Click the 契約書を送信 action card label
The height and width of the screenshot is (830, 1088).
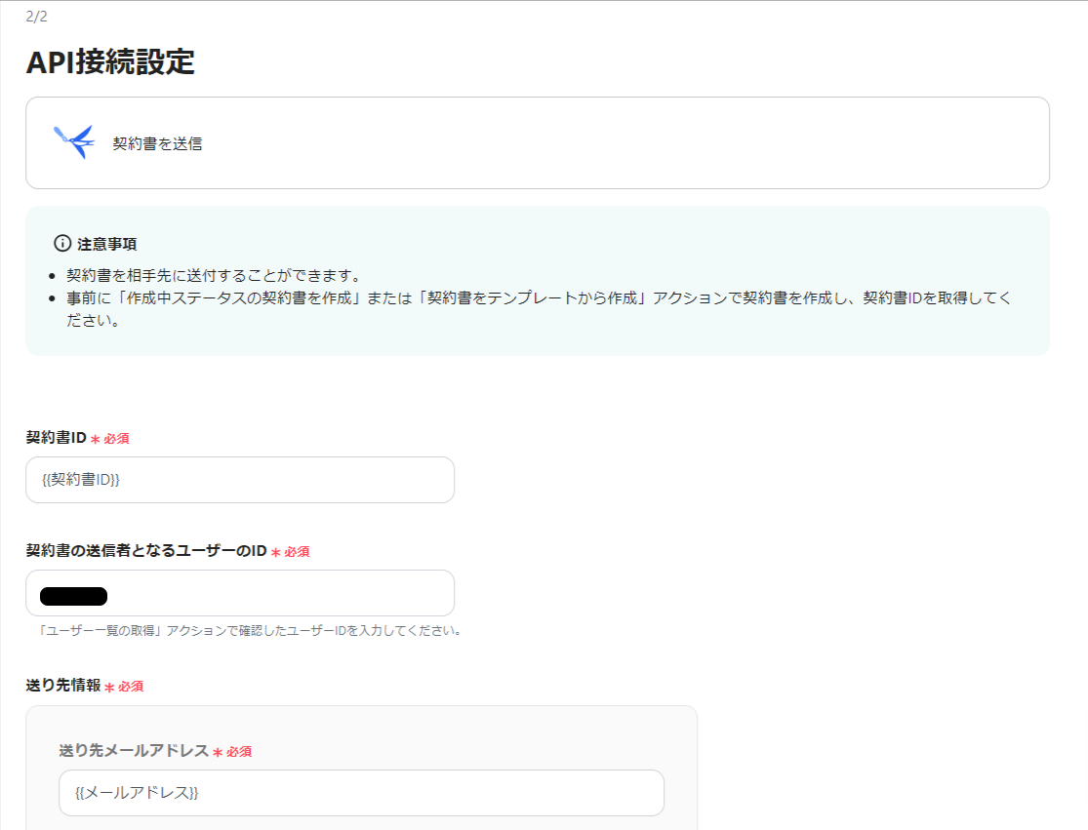(157, 143)
